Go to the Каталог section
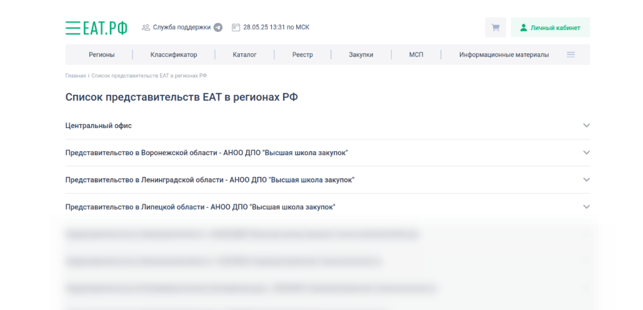Viewport: 643px width, 310px height. coord(244,55)
